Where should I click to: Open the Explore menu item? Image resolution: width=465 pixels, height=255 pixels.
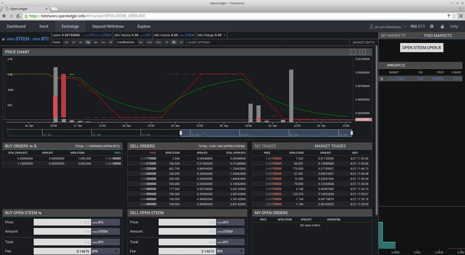point(144,26)
